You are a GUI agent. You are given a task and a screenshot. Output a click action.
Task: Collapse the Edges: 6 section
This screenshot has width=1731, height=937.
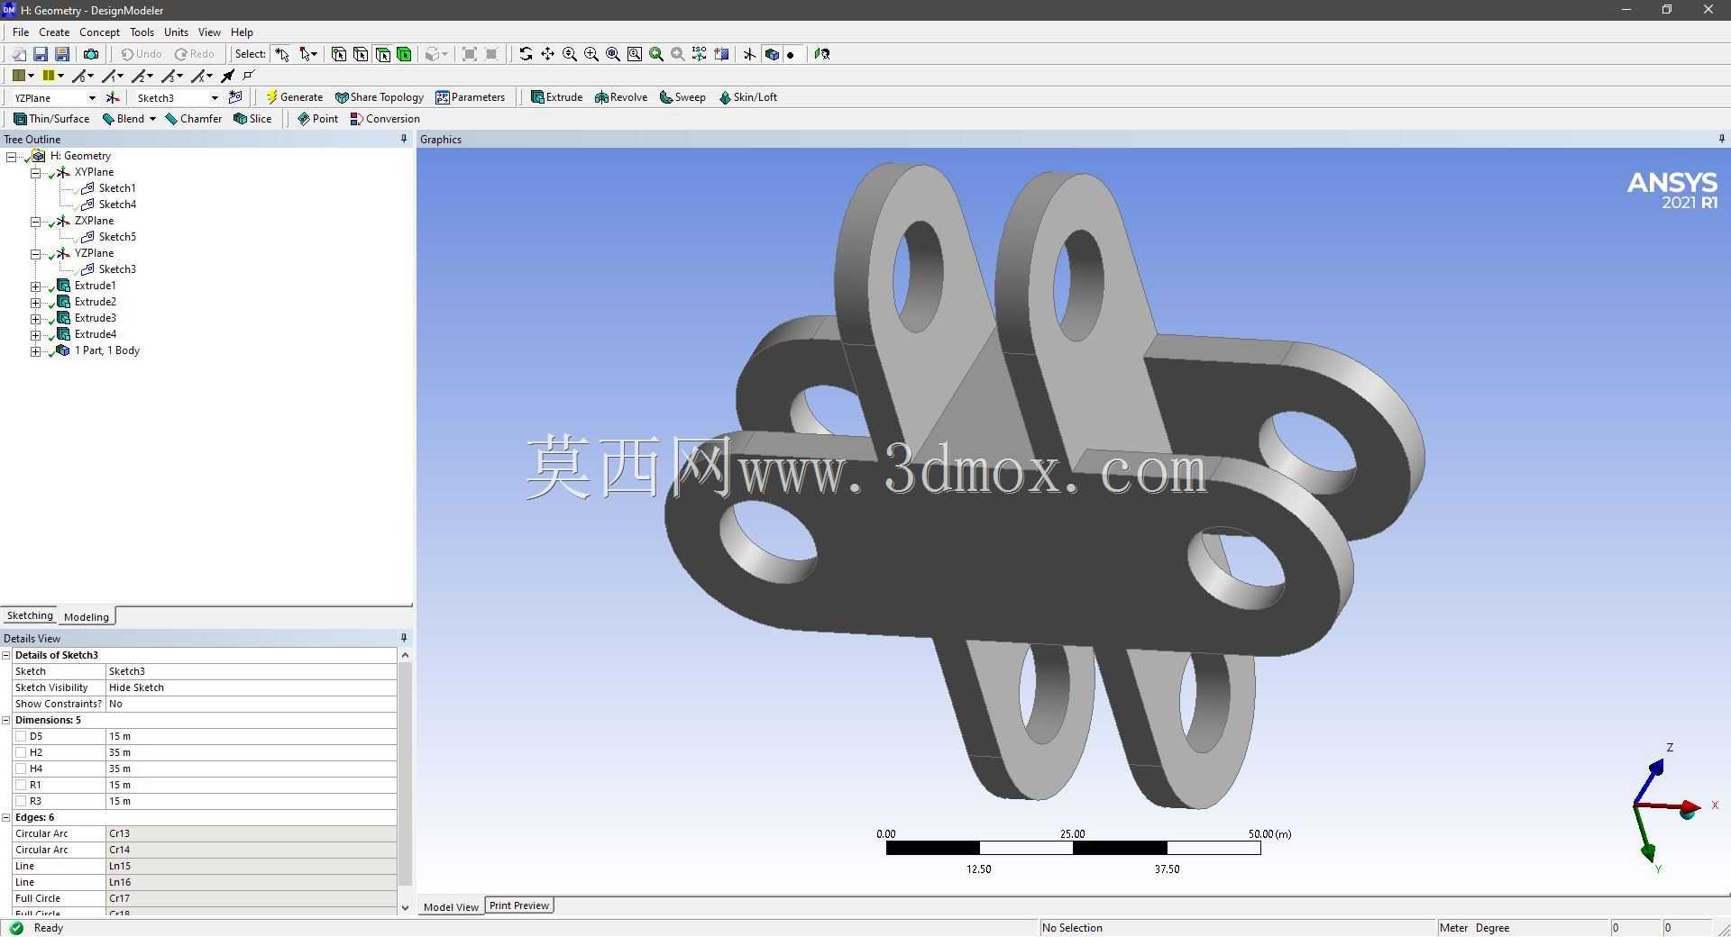6,817
